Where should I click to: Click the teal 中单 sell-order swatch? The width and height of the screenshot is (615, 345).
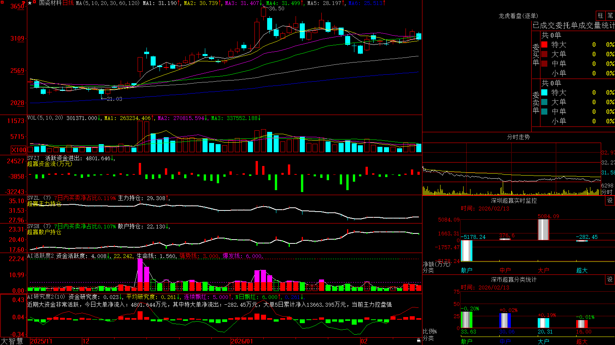point(544,112)
